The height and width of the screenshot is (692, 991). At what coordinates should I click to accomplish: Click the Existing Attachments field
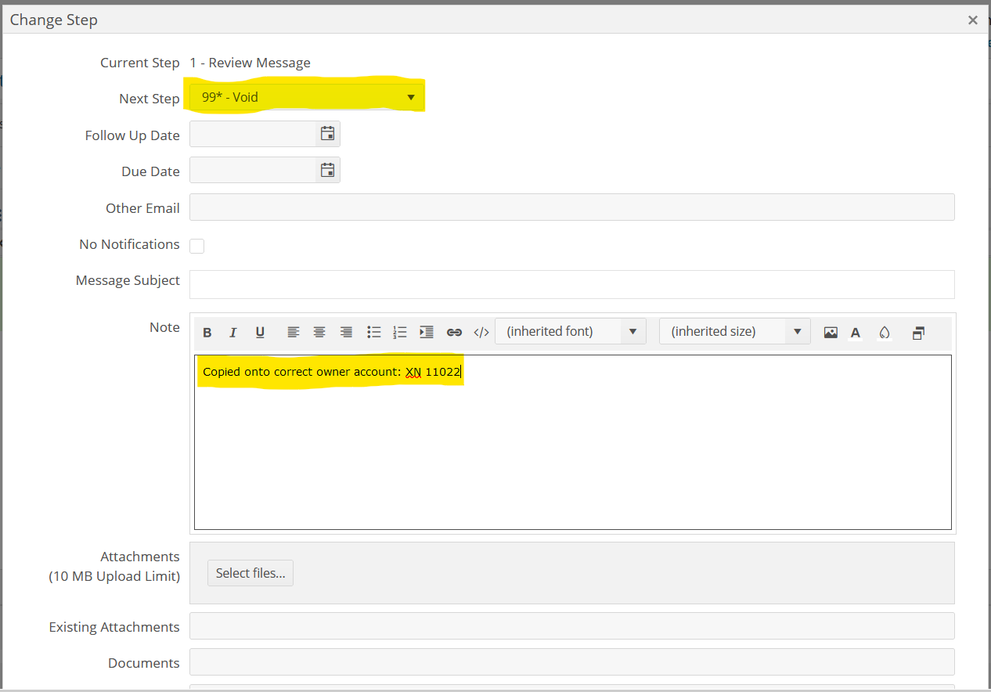[x=572, y=626]
